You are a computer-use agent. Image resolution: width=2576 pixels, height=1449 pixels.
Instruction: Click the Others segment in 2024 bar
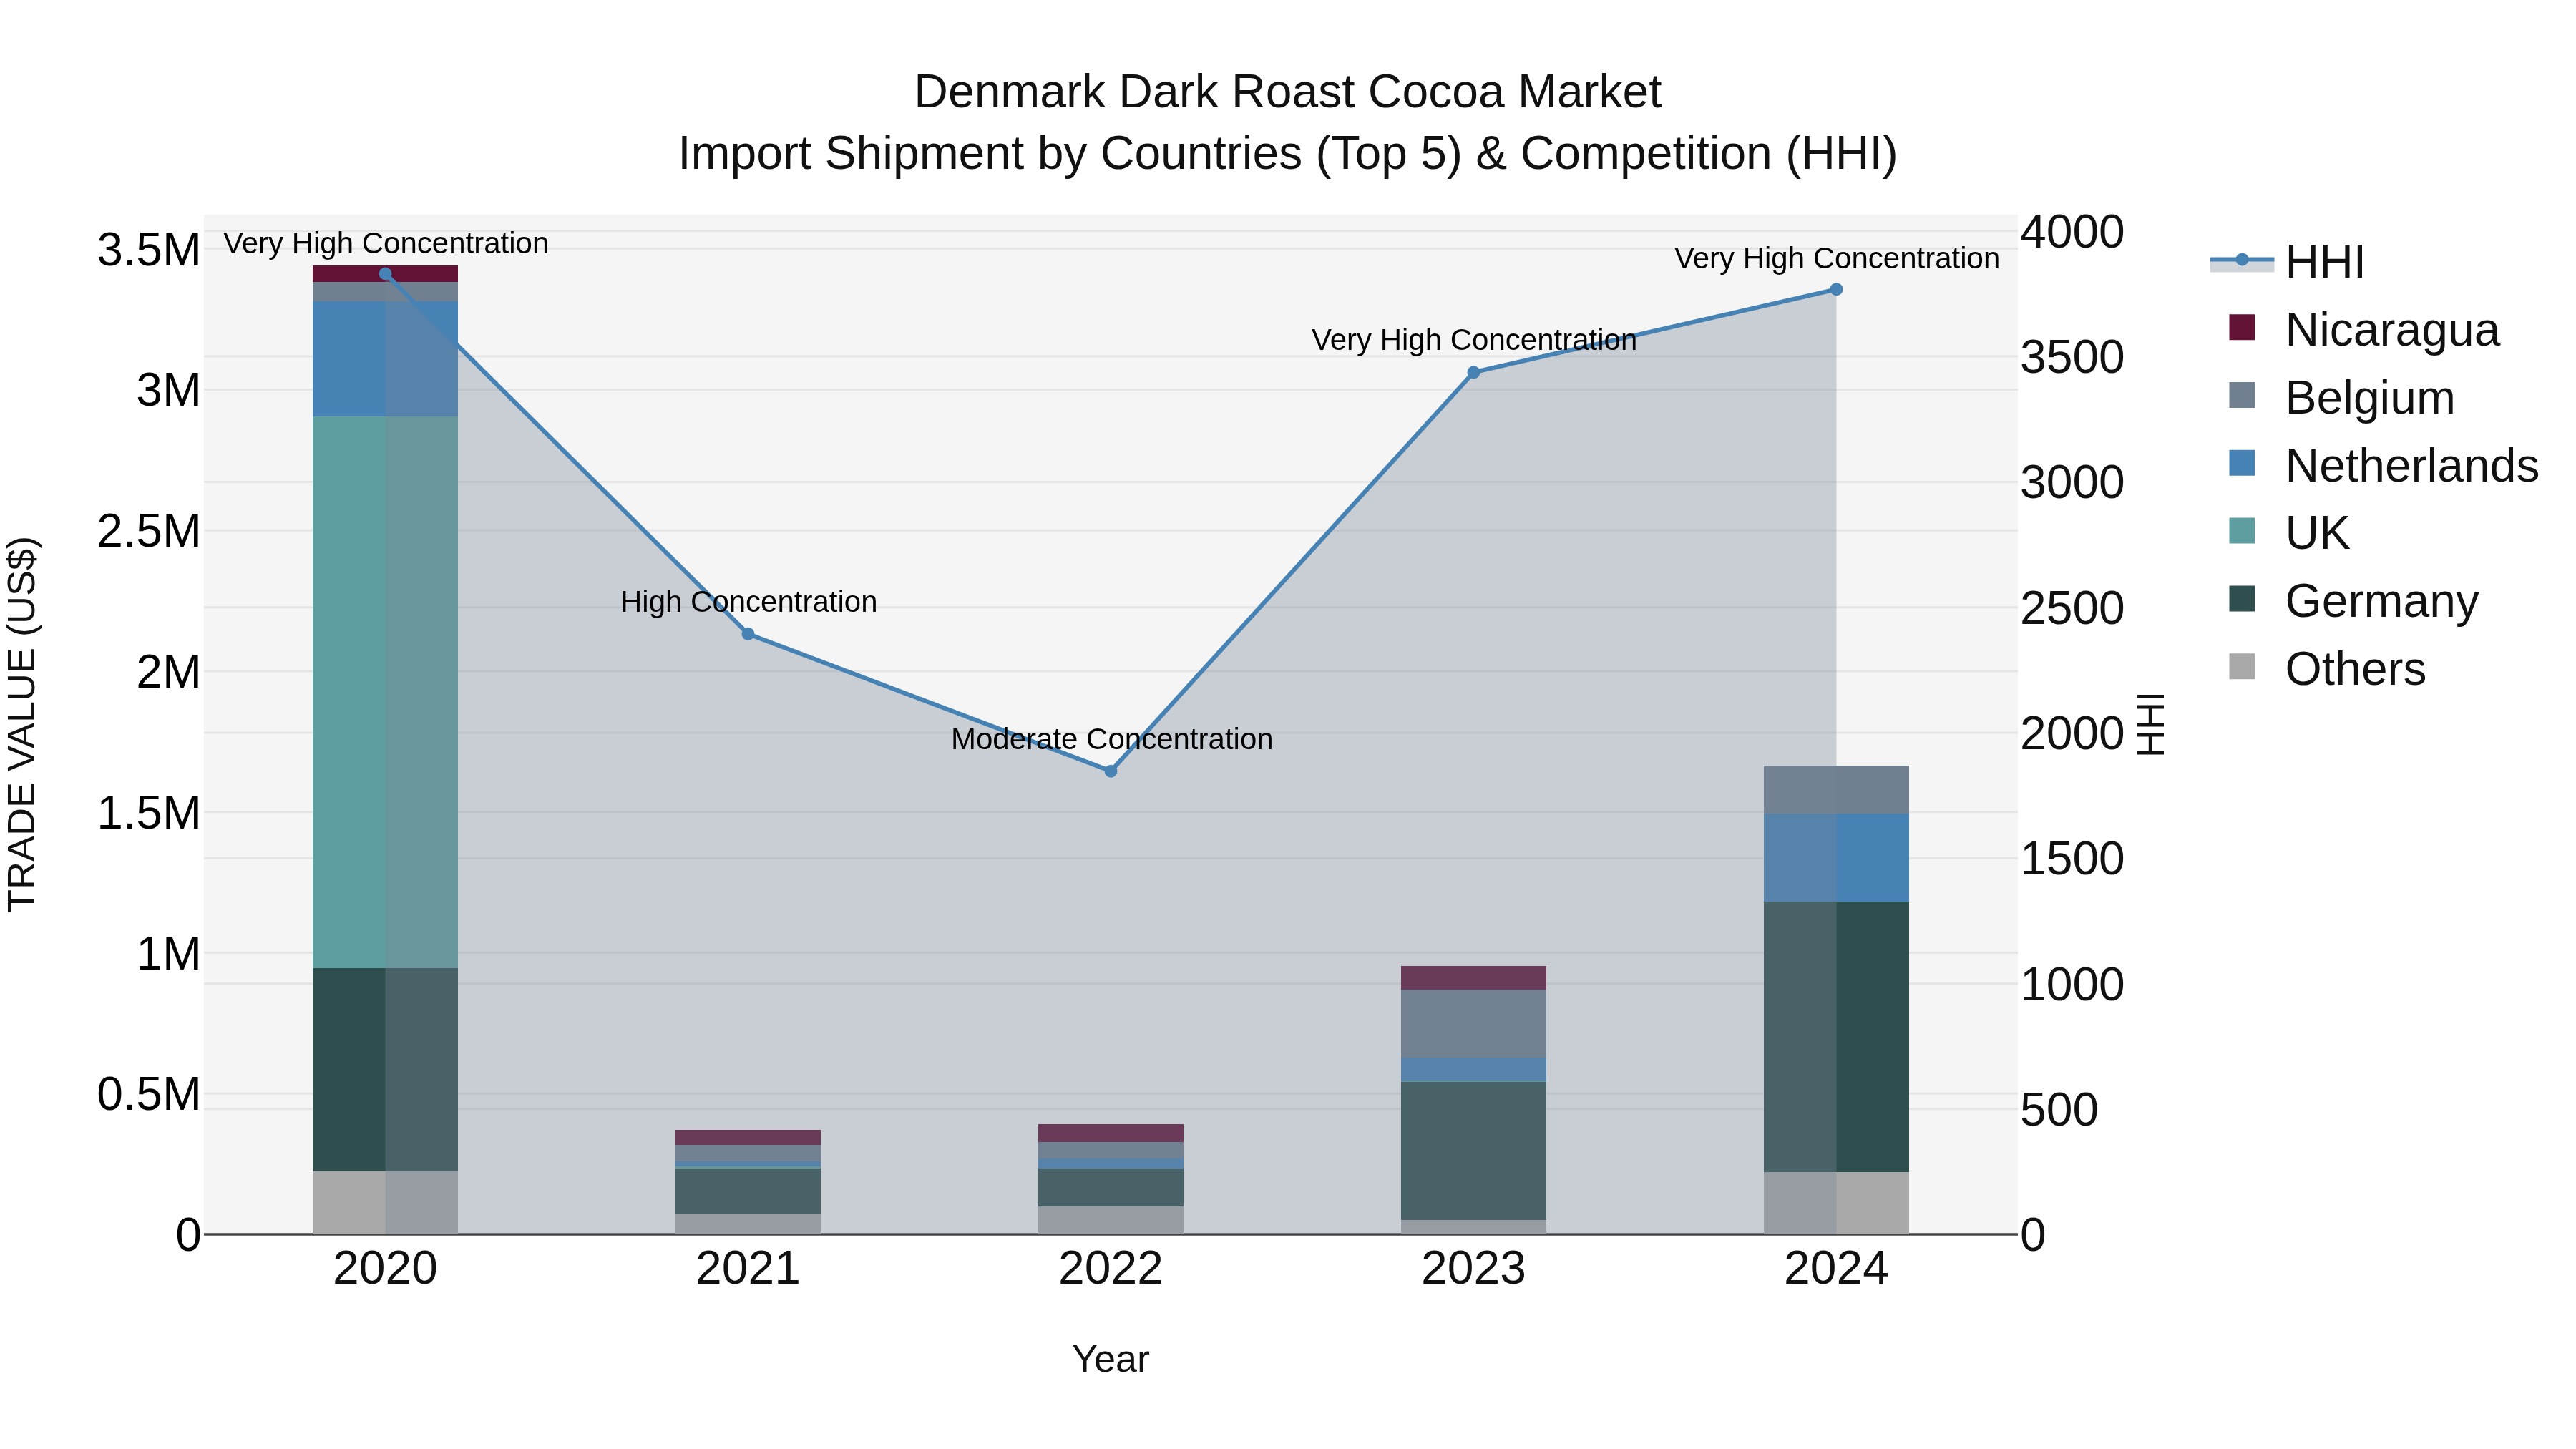coord(1836,1204)
